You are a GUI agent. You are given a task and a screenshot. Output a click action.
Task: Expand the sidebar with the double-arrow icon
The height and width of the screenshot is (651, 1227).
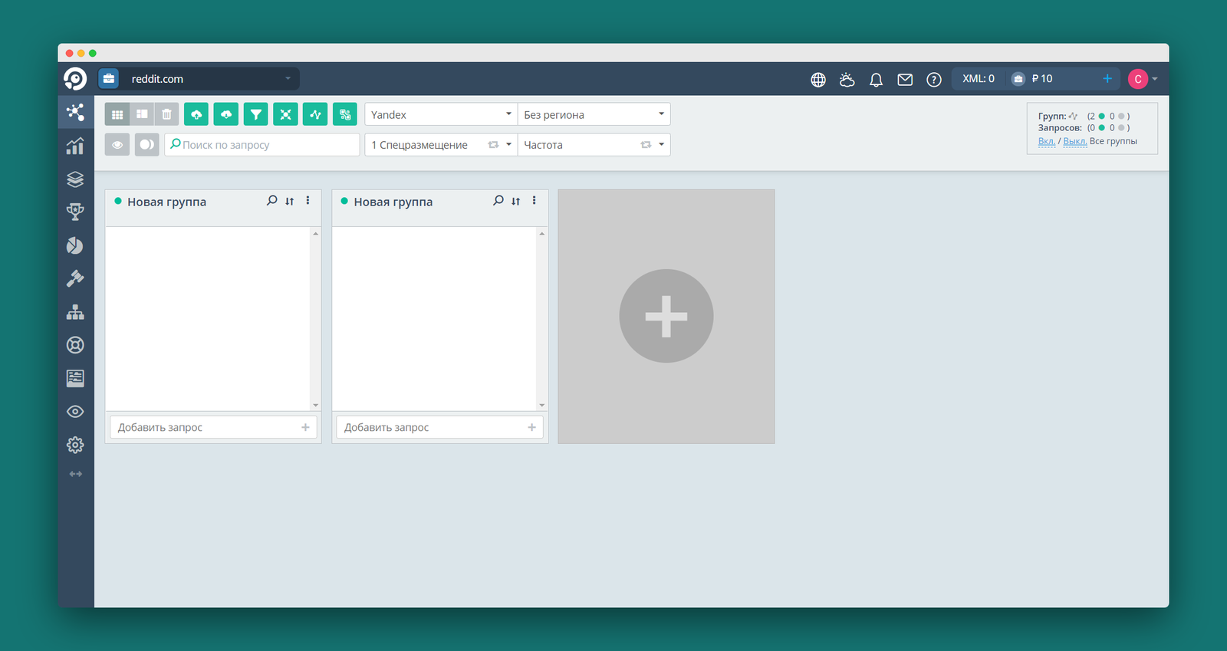75,474
